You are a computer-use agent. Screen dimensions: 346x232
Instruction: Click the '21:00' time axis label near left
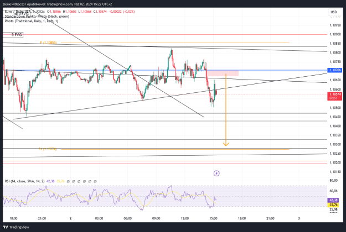tap(42, 218)
